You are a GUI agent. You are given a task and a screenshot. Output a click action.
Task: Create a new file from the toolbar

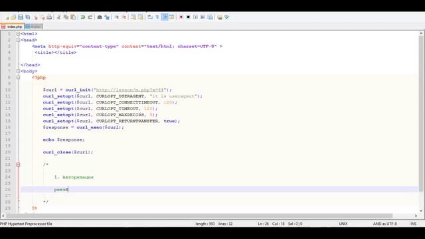tap(7, 17)
